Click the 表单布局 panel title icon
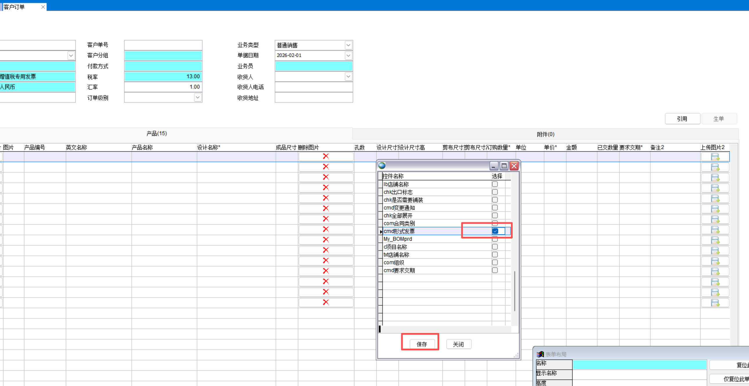The image size is (749, 386). (x=540, y=354)
